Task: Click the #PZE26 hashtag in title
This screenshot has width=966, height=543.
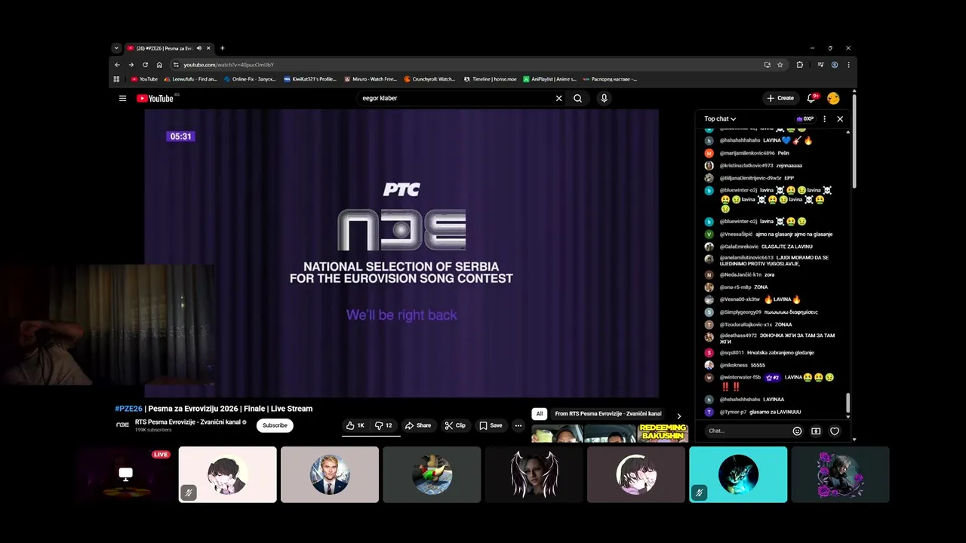Action: tap(128, 409)
